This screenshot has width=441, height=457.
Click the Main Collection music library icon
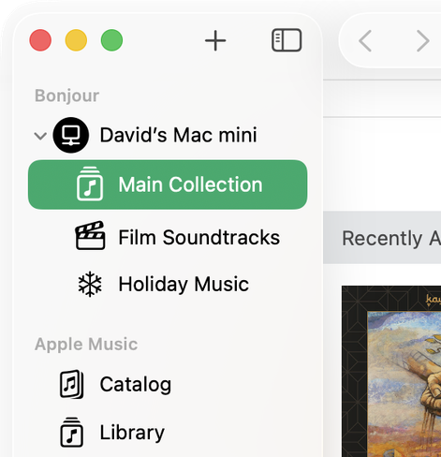pos(90,184)
